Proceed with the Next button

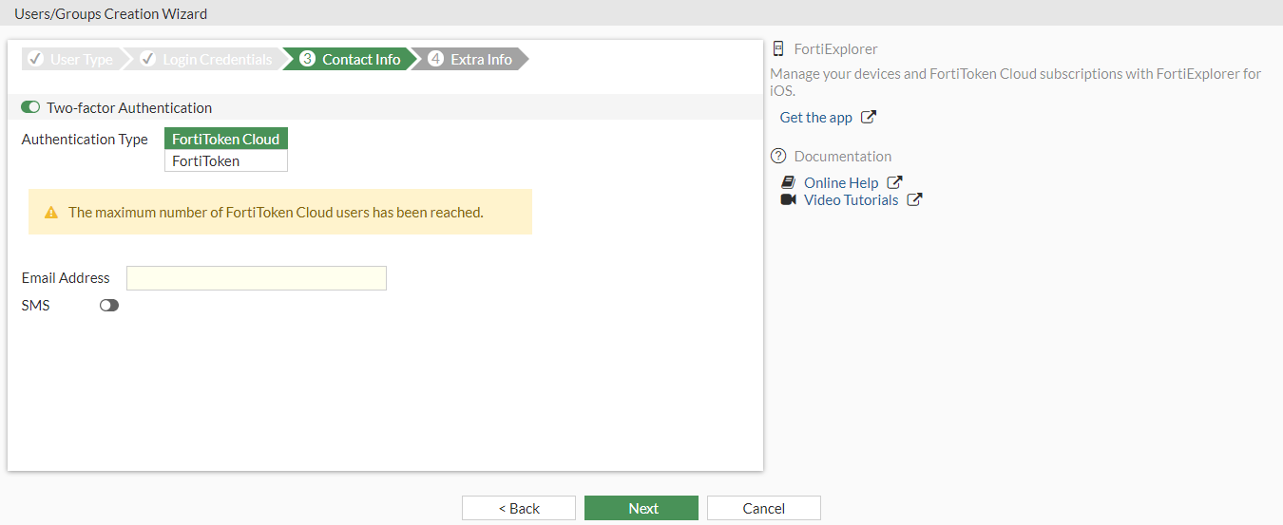(x=641, y=508)
